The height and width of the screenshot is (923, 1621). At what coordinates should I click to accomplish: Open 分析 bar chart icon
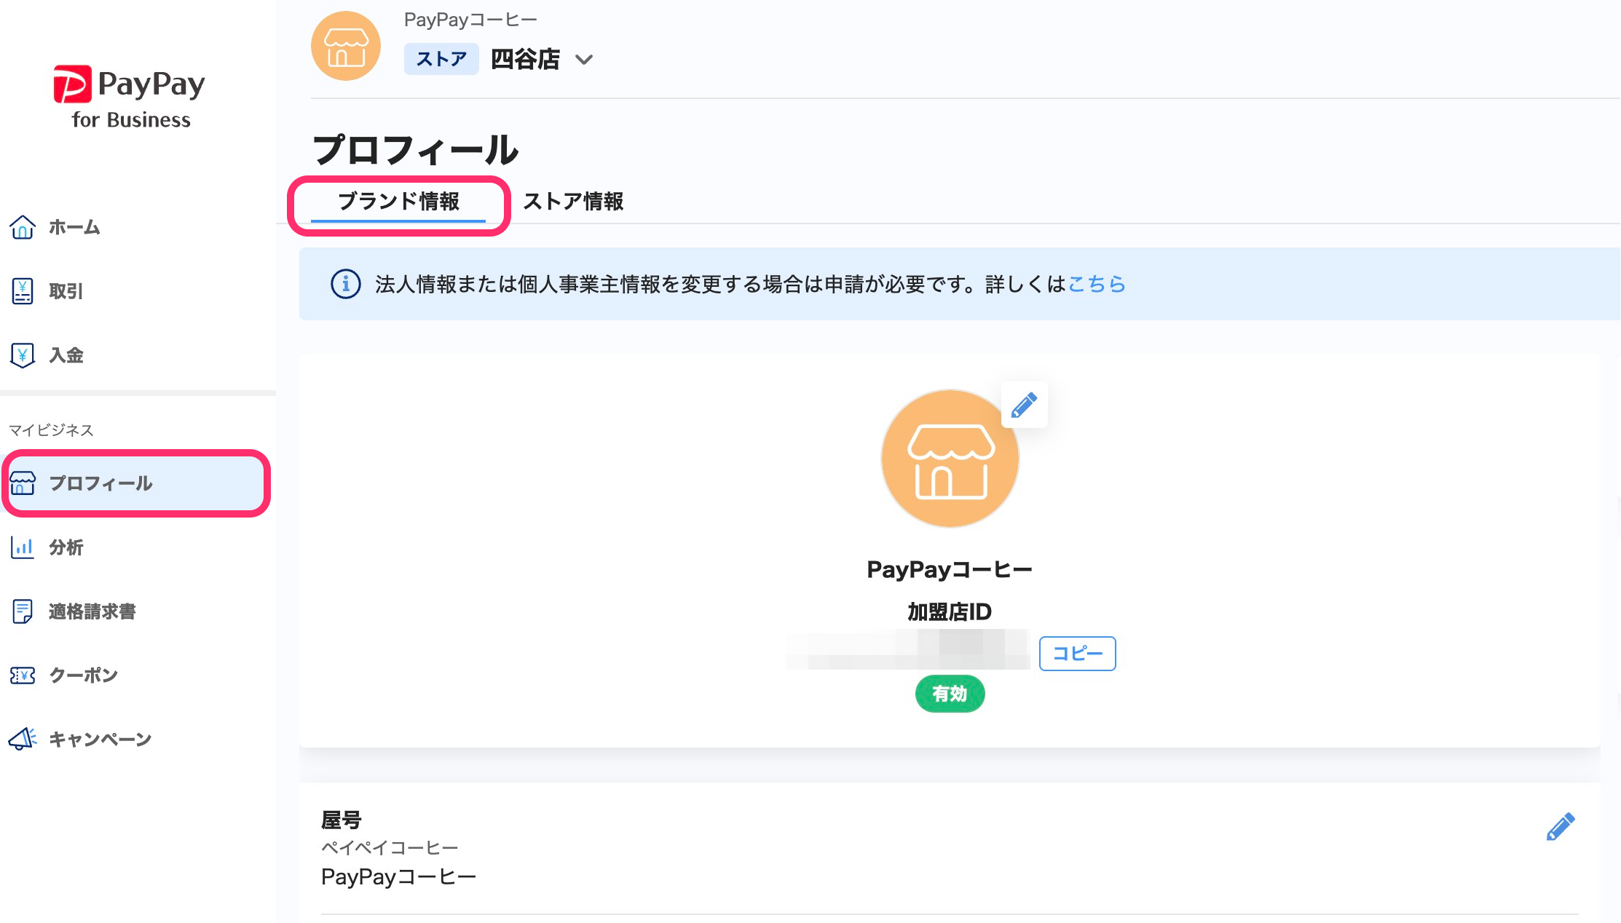pos(23,547)
